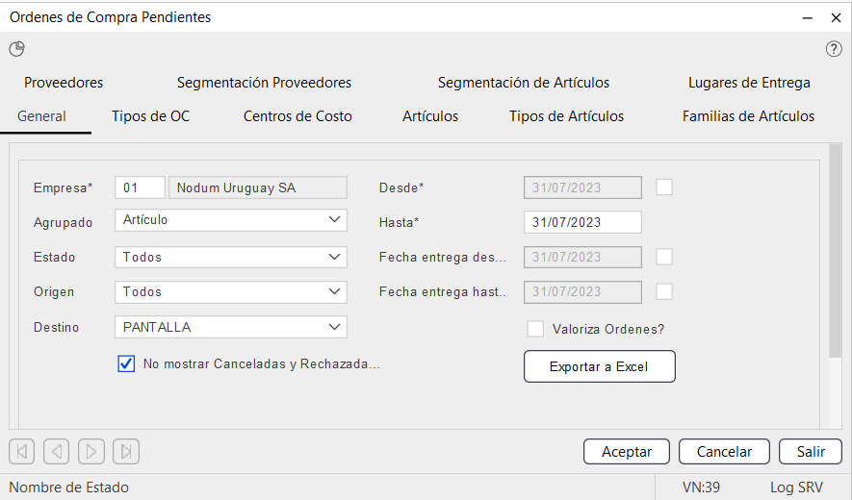852x500 pixels.
Task: Switch to the Tipos de OC tab
Action: click(x=150, y=116)
